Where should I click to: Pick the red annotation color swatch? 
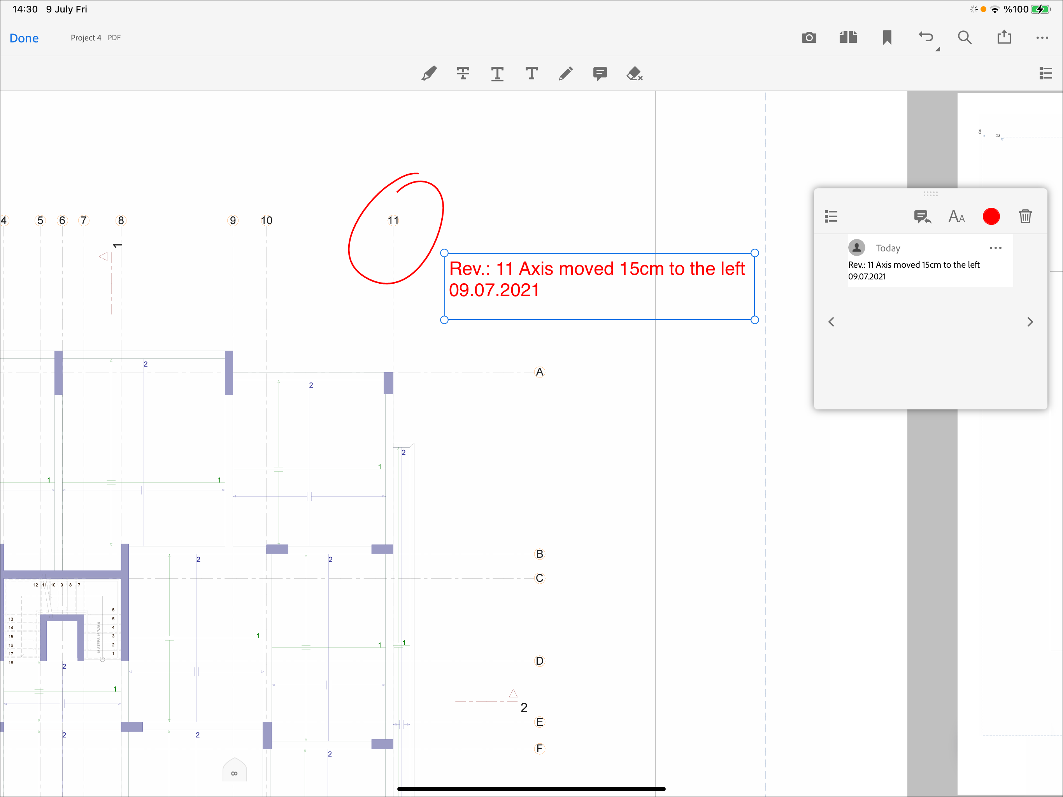991,216
